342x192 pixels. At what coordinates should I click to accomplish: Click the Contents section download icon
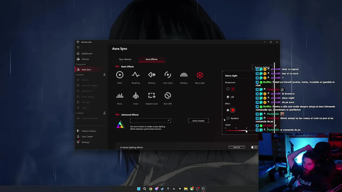(104, 113)
